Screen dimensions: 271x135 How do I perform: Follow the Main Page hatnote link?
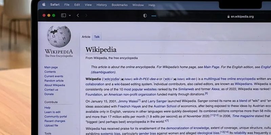[x=211, y=67]
